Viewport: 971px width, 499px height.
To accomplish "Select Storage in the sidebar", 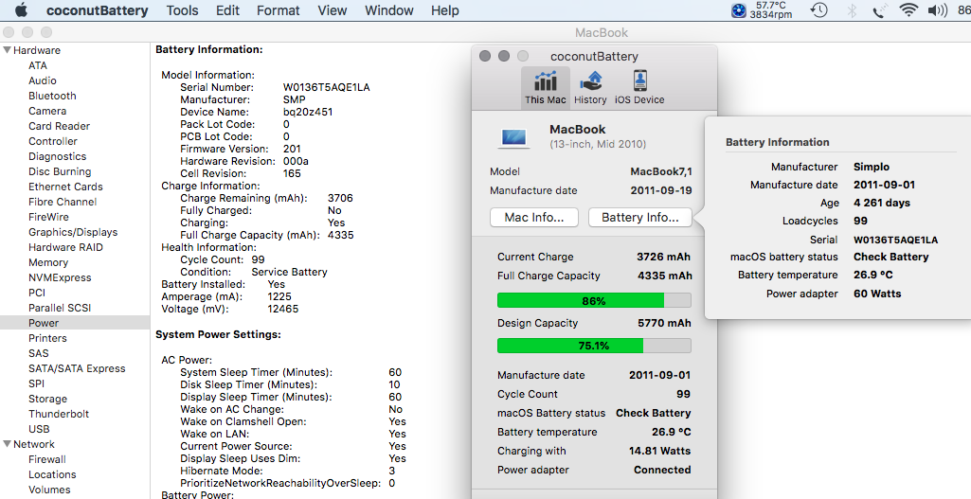I will (47, 399).
